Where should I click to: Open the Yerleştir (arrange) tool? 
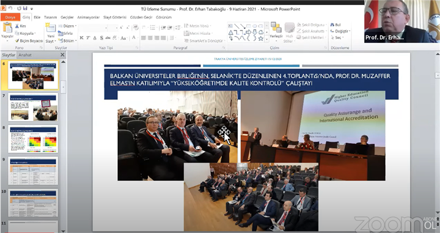276,31
